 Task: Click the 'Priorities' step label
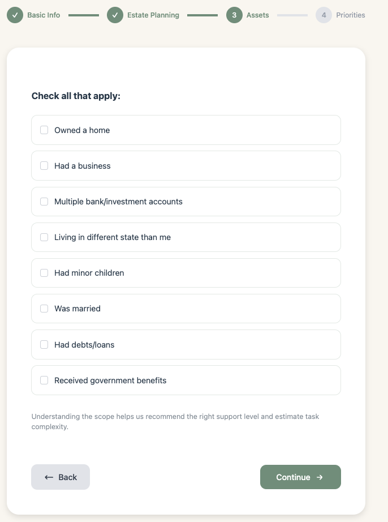(x=350, y=15)
